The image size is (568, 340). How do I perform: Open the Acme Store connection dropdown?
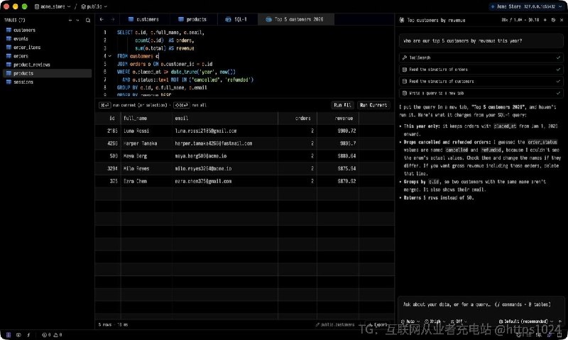tap(526, 6)
